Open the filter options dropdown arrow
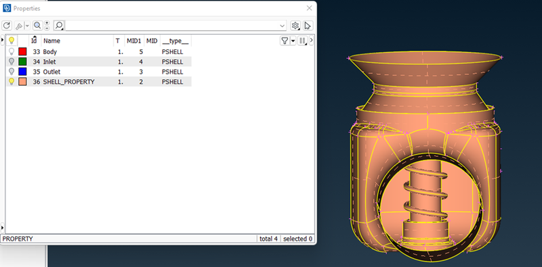Viewport: 542px width, 267px height. pyautogui.click(x=293, y=41)
